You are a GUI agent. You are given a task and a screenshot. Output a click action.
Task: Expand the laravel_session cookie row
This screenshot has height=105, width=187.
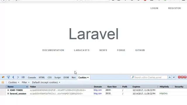pos(8,94)
